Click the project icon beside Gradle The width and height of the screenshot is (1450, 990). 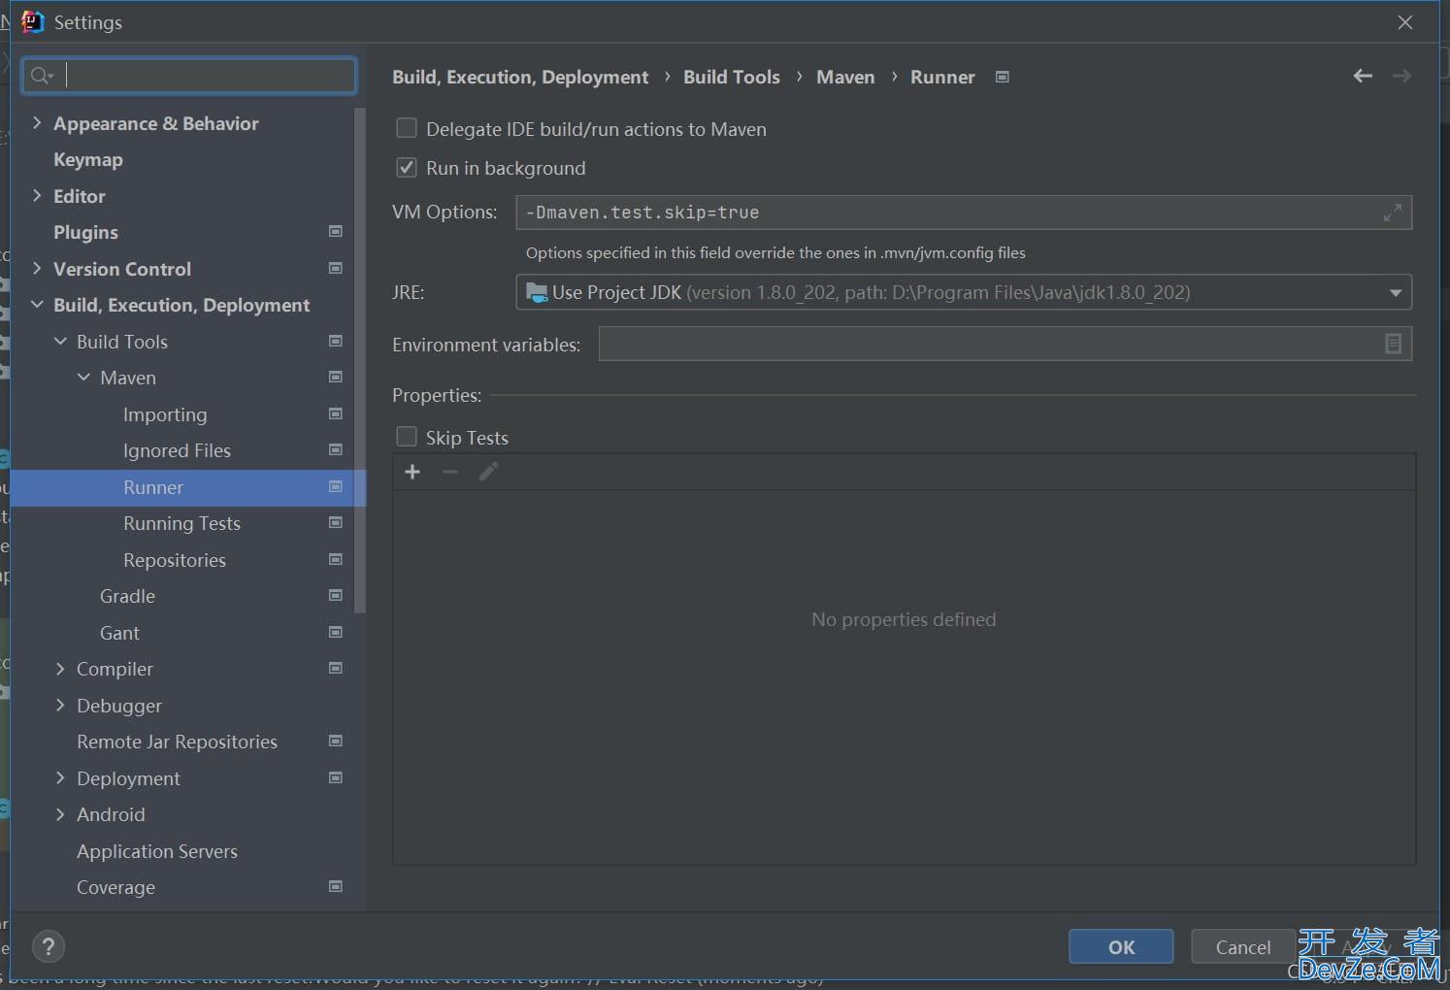click(x=336, y=596)
